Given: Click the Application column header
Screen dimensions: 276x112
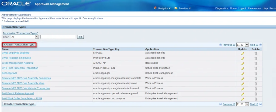Looking at the screenshot, I should click(152, 49).
